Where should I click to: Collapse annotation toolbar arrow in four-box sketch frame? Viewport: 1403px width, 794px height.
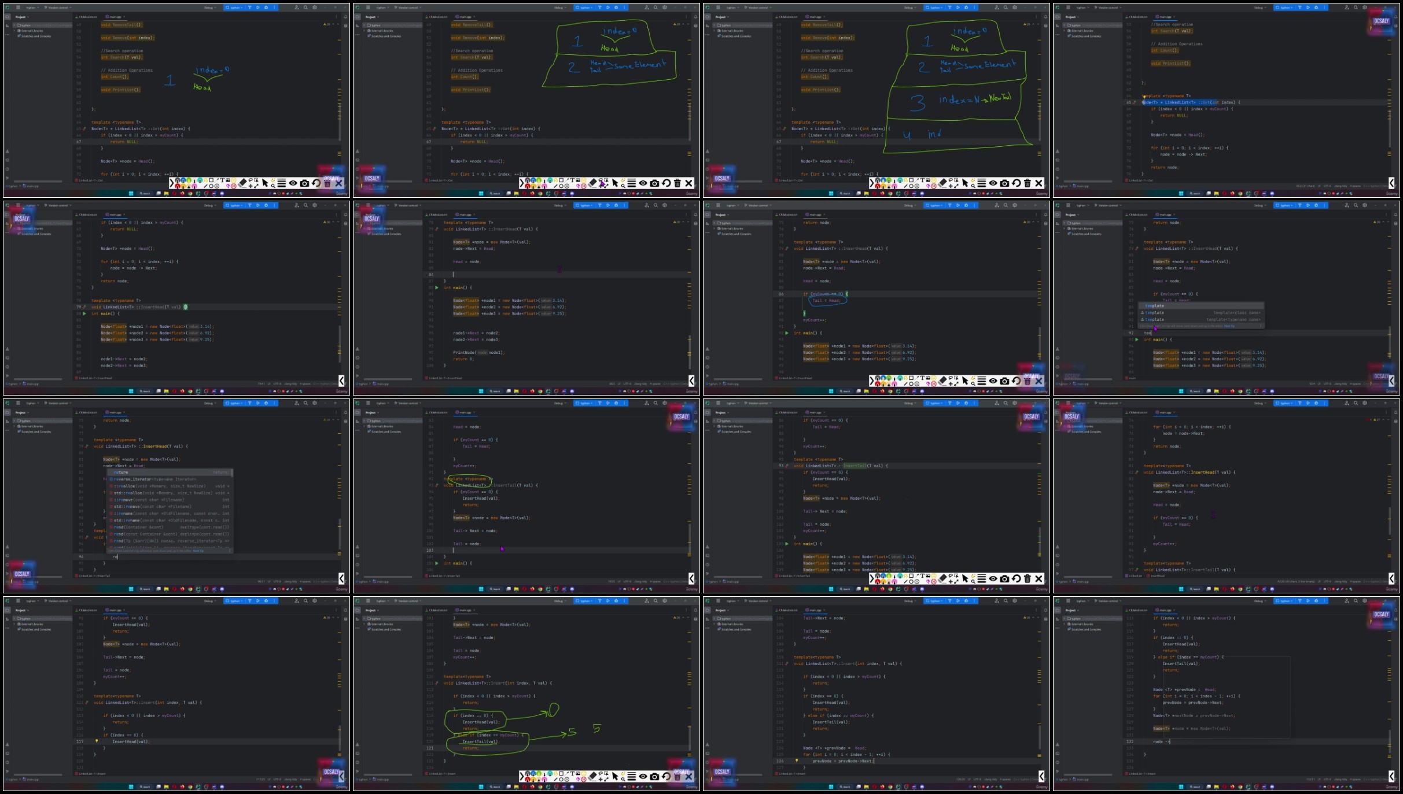pos(872,183)
